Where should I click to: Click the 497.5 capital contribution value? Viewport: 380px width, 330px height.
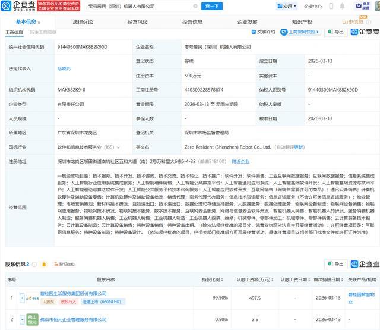coord(255,298)
